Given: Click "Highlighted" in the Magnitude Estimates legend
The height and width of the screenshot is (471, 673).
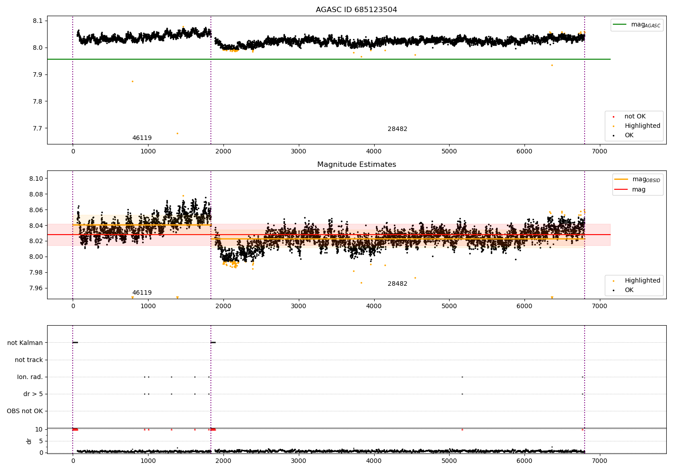Looking at the screenshot, I should tap(642, 280).
